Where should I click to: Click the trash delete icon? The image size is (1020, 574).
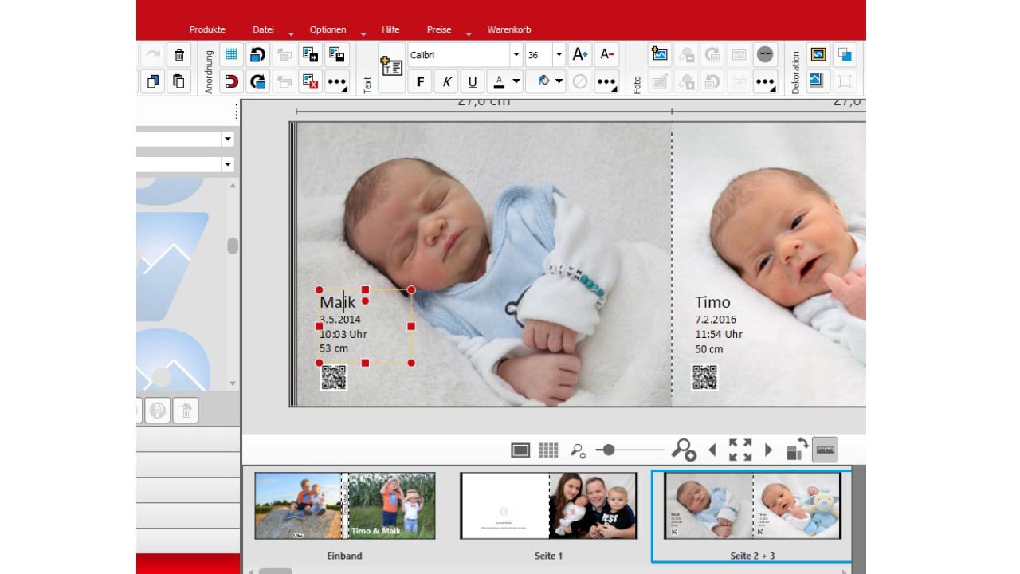point(179,55)
